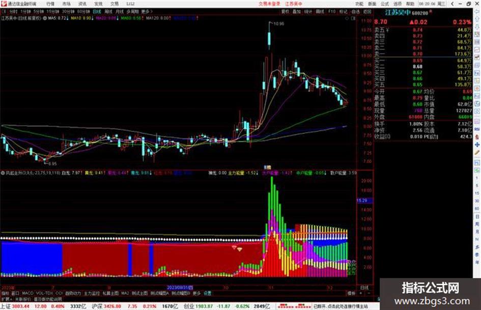Select the 周线 period tab

108,11
